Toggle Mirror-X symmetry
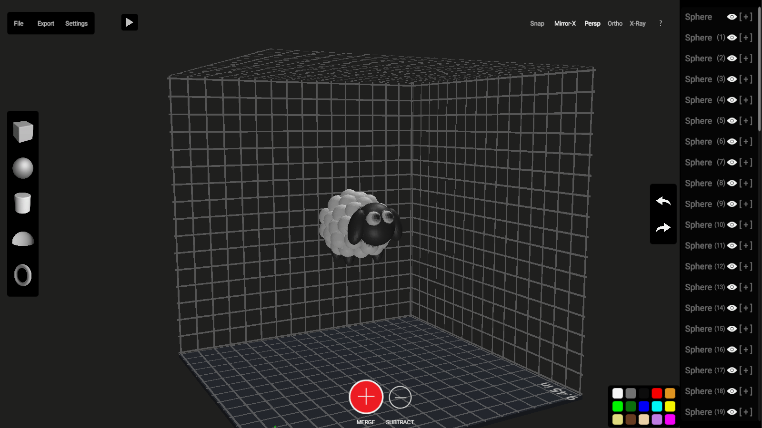The width and height of the screenshot is (762, 428). click(565, 23)
